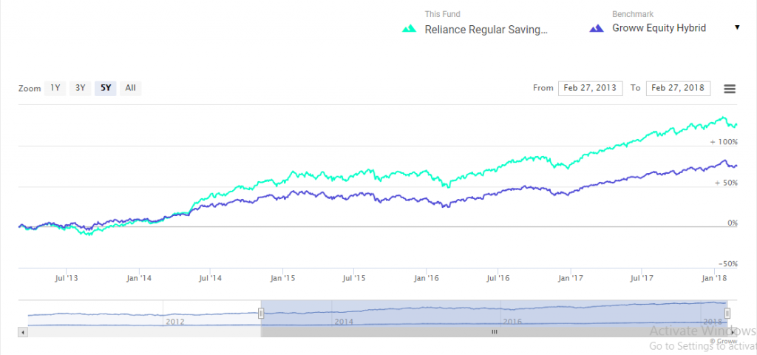Click the horizontal scrollbar thumb grip
This screenshot has height=355, width=757.
(494, 333)
